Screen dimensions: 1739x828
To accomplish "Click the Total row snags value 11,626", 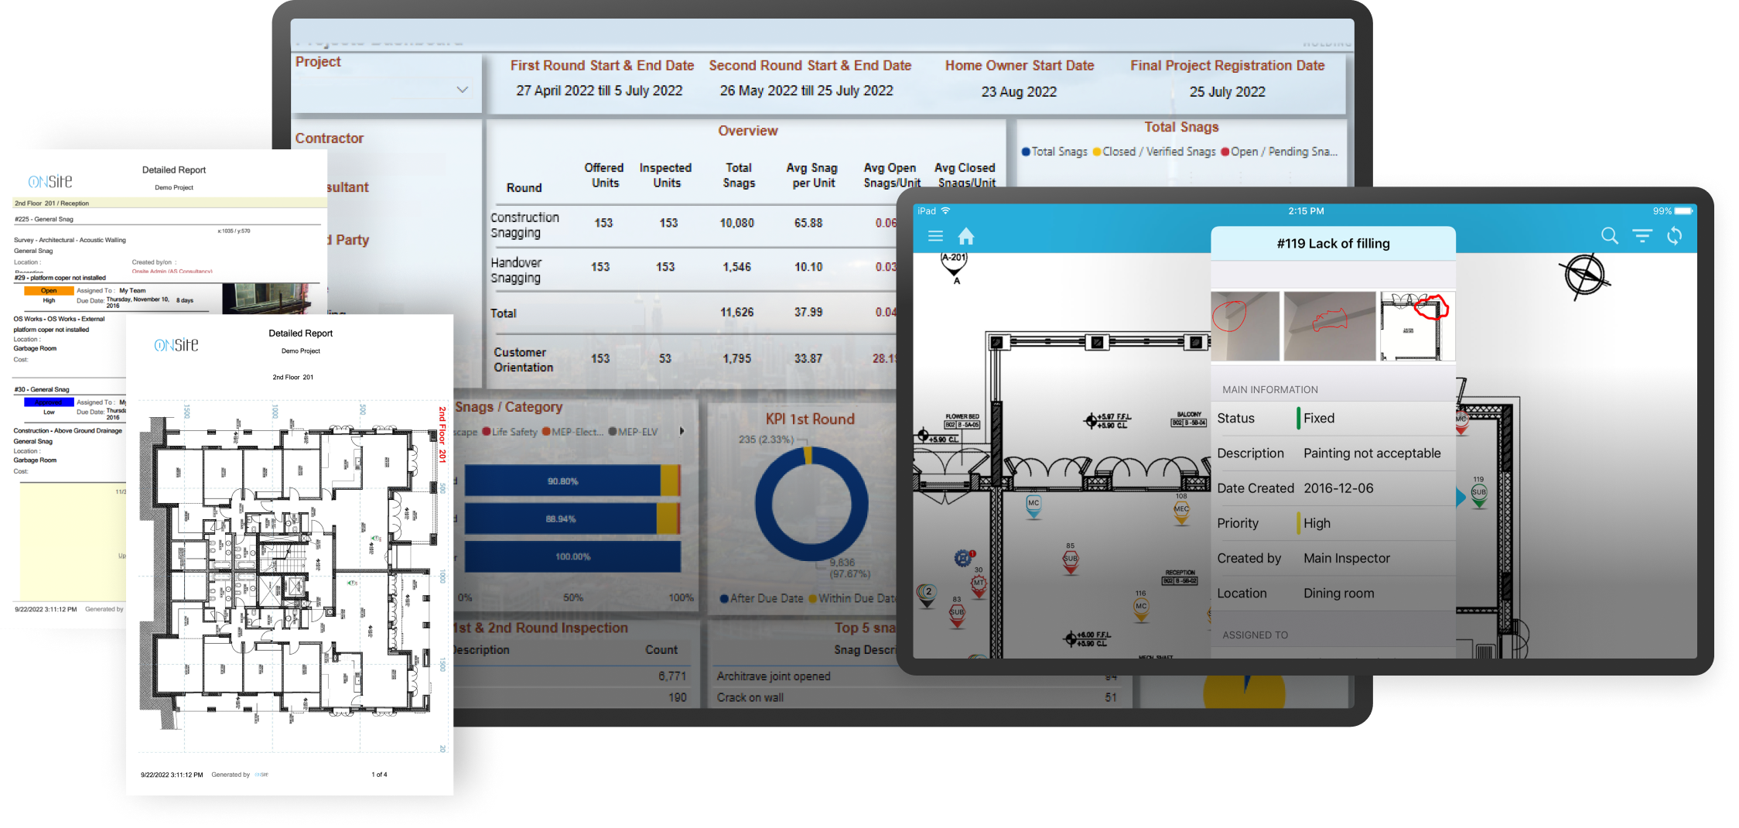I will 737,312.
